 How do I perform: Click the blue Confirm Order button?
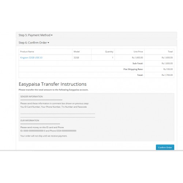165,147
